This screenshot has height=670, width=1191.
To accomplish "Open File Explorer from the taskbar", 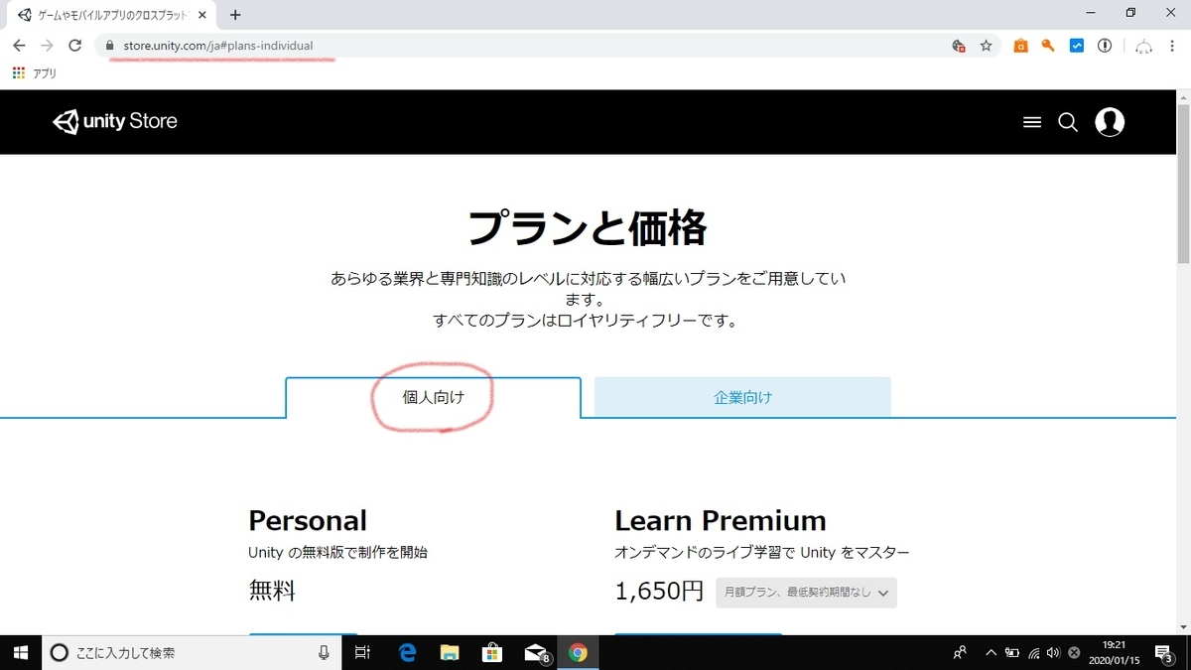I will coord(450,652).
